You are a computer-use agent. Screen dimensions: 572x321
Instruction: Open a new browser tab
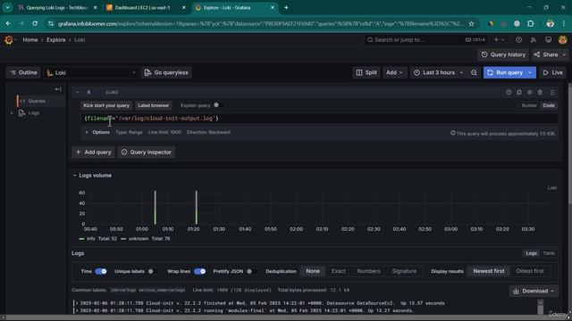coord(286,7)
